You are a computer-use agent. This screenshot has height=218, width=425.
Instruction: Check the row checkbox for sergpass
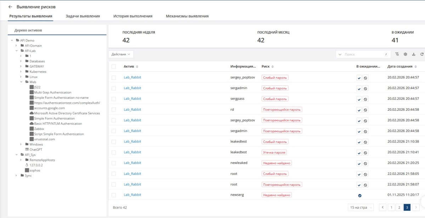tap(114, 99)
